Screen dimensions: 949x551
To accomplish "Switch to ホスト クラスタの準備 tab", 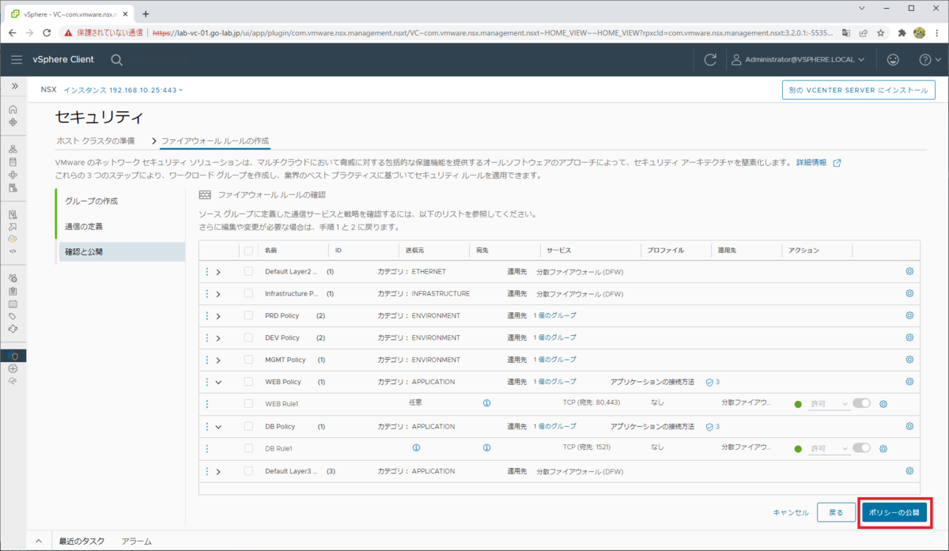I will pyautogui.click(x=96, y=141).
